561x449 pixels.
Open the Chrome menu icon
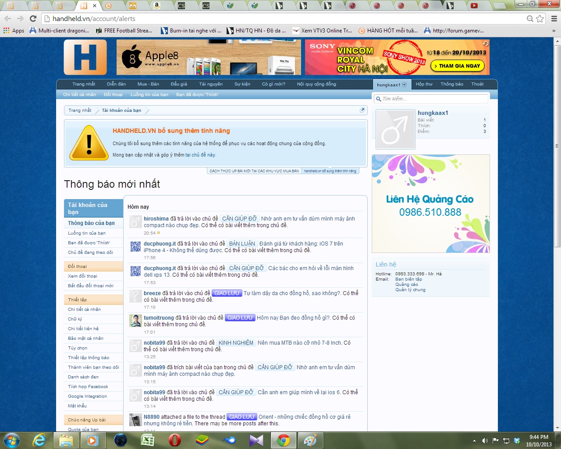coord(554,18)
